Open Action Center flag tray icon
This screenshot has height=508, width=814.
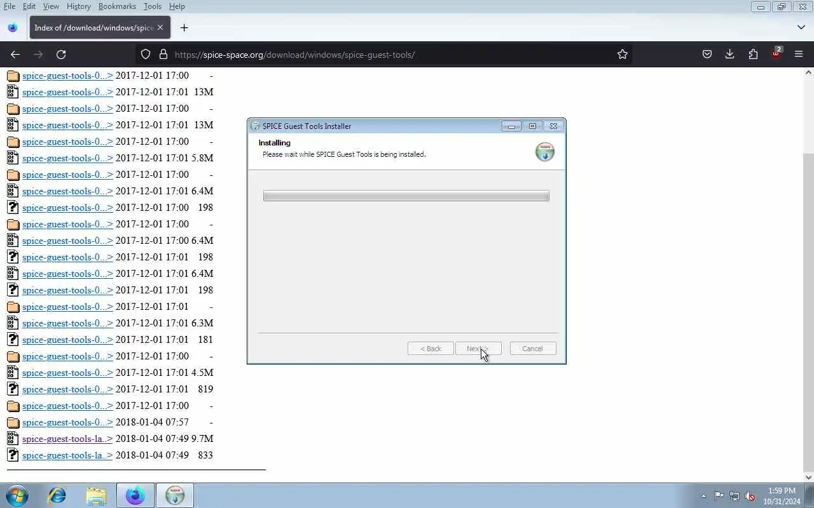point(719,496)
